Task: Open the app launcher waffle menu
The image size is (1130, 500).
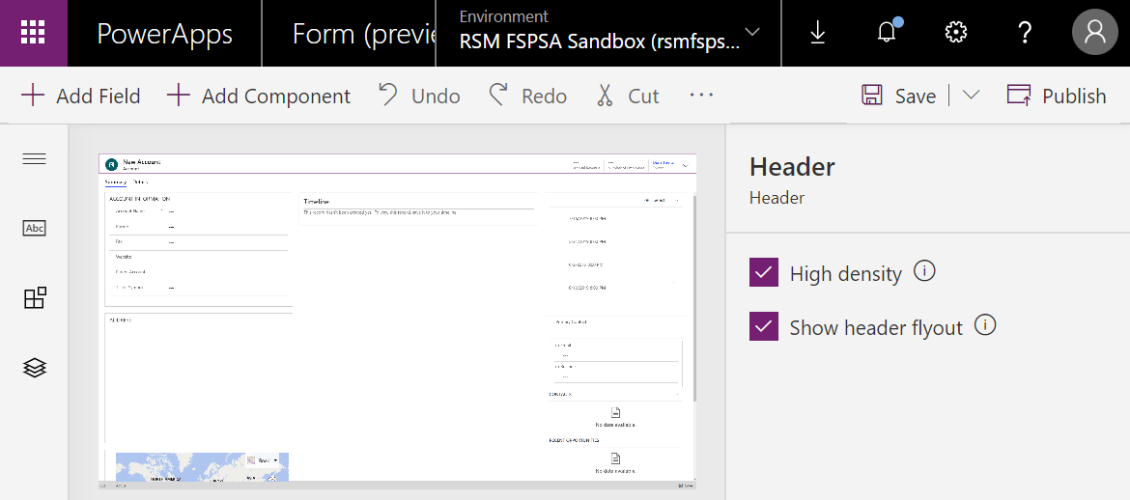Action: [33, 33]
